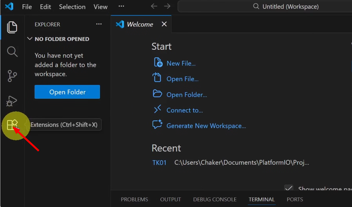This screenshot has height=207, width=352.
Task: Open the Search view in activity bar
Action: click(12, 51)
